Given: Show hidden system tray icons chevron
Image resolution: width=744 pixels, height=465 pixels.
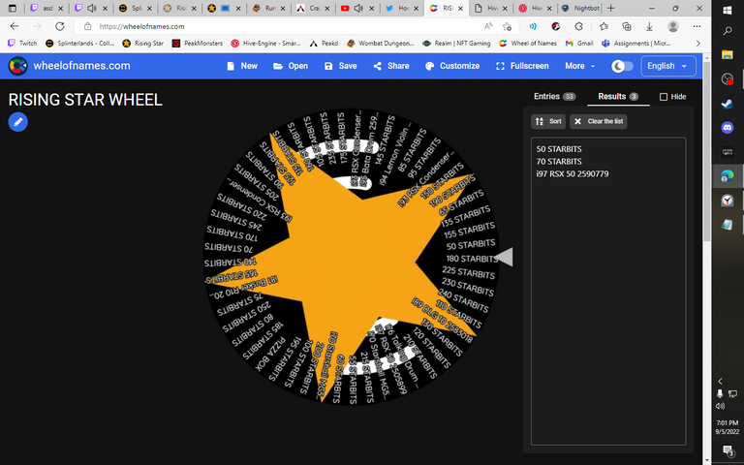Looking at the screenshot, I should point(721,381).
